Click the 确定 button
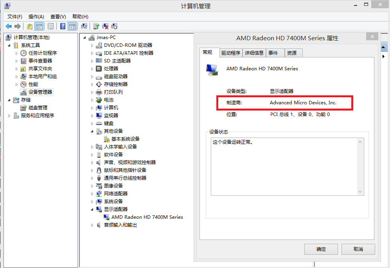The height and width of the screenshot is (268, 390). coord(321,249)
